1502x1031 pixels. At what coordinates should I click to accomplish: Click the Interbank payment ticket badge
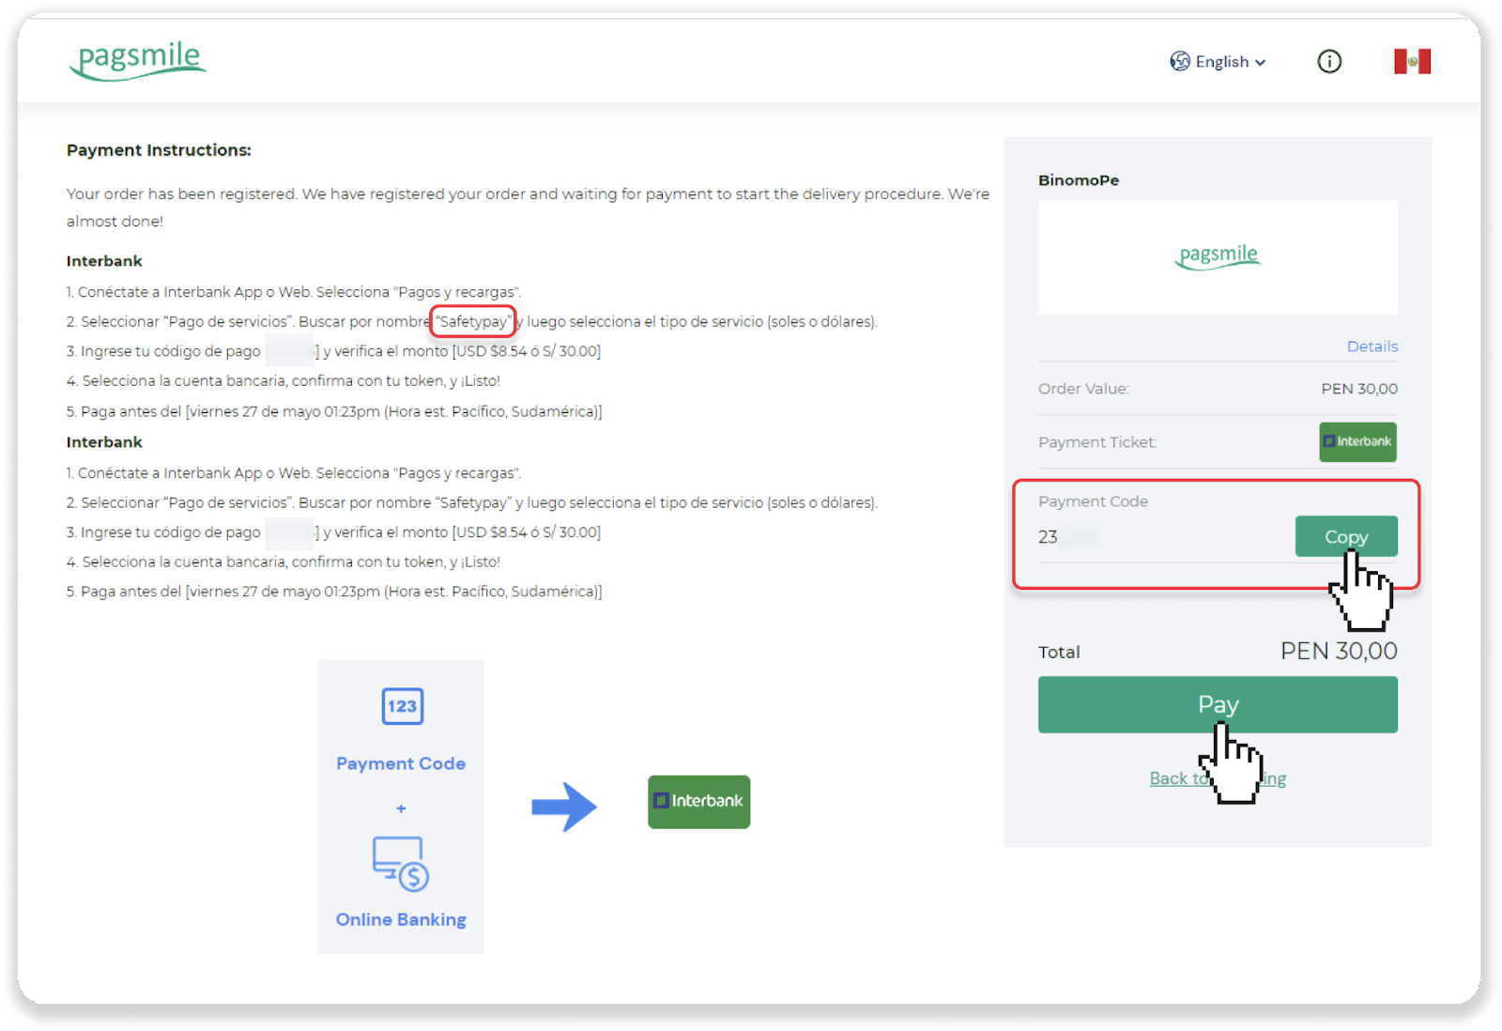click(1357, 441)
